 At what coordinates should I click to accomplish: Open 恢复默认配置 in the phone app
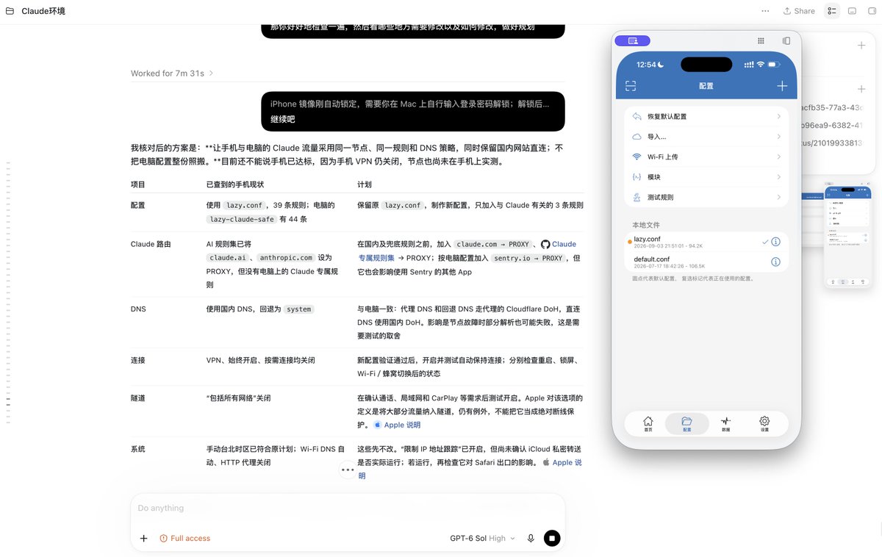(x=706, y=116)
